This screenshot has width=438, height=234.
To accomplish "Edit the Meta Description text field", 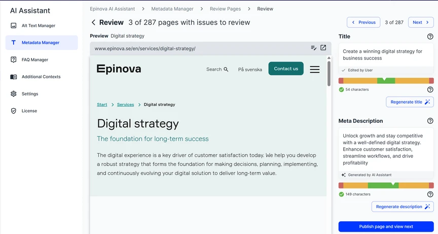I will (x=386, y=149).
